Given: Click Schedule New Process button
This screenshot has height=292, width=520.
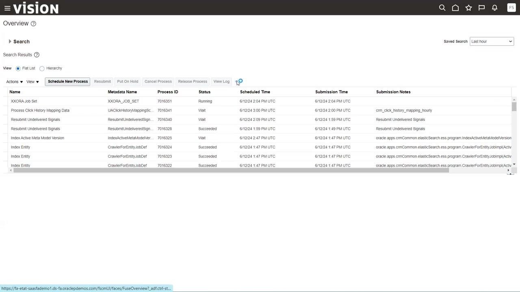Looking at the screenshot, I should pyautogui.click(x=68, y=82).
